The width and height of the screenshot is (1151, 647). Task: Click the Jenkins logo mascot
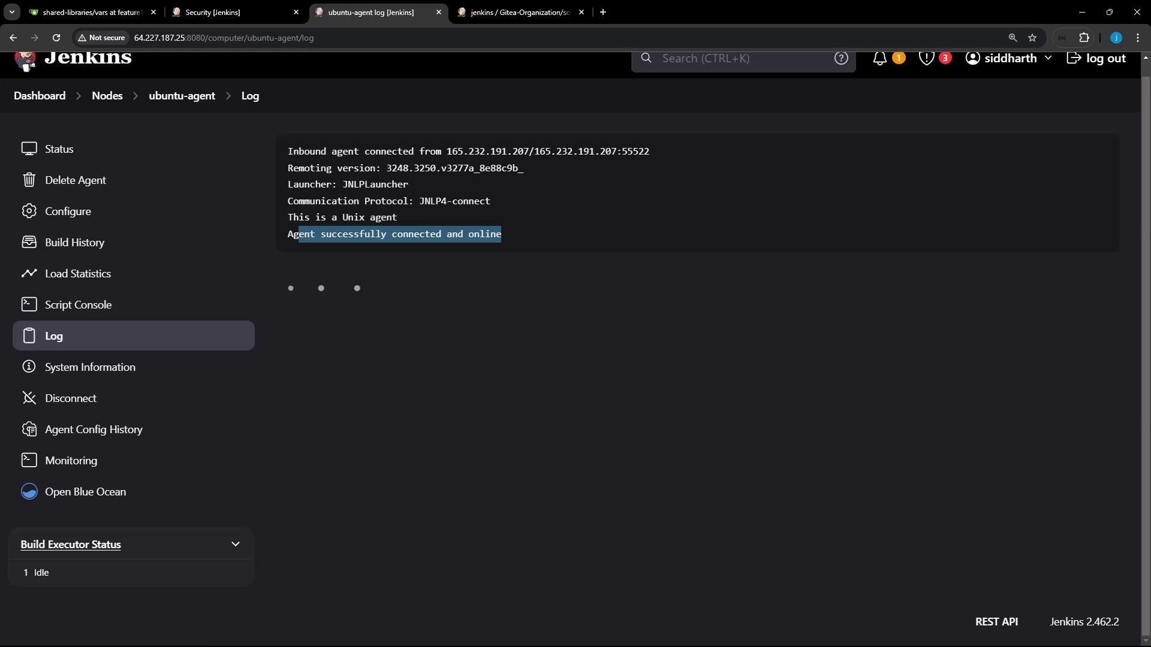(x=25, y=60)
